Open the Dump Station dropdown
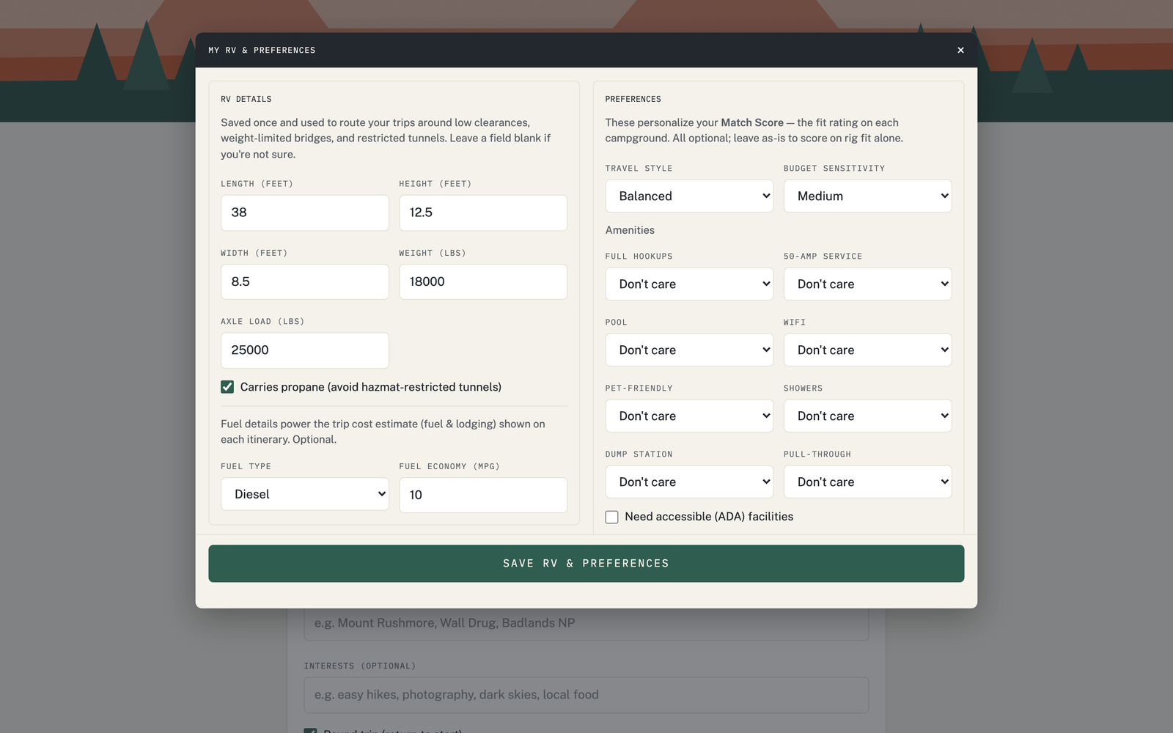Viewport: 1173px width, 733px height. pyautogui.click(x=689, y=482)
